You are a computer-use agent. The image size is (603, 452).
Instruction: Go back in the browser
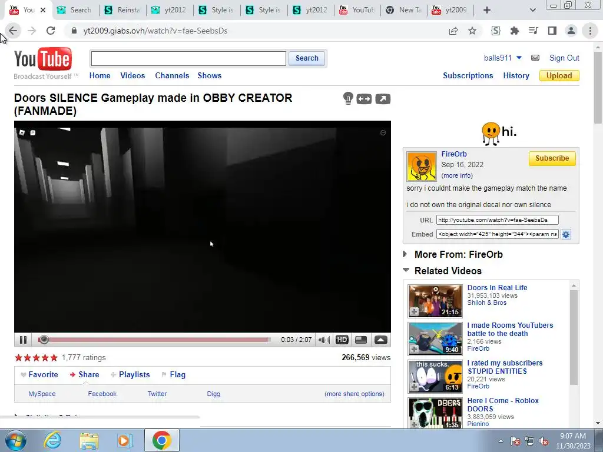tap(13, 31)
